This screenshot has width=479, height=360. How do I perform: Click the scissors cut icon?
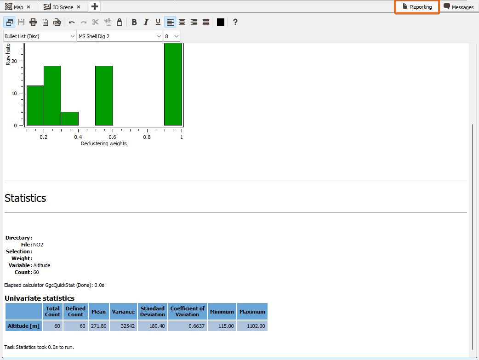pos(96,22)
